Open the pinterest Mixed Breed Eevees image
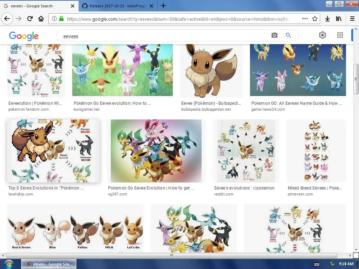The height and width of the screenshot is (269, 359). [317, 151]
